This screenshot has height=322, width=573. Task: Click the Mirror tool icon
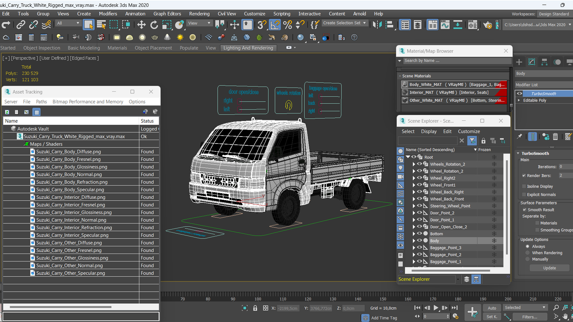(x=377, y=25)
